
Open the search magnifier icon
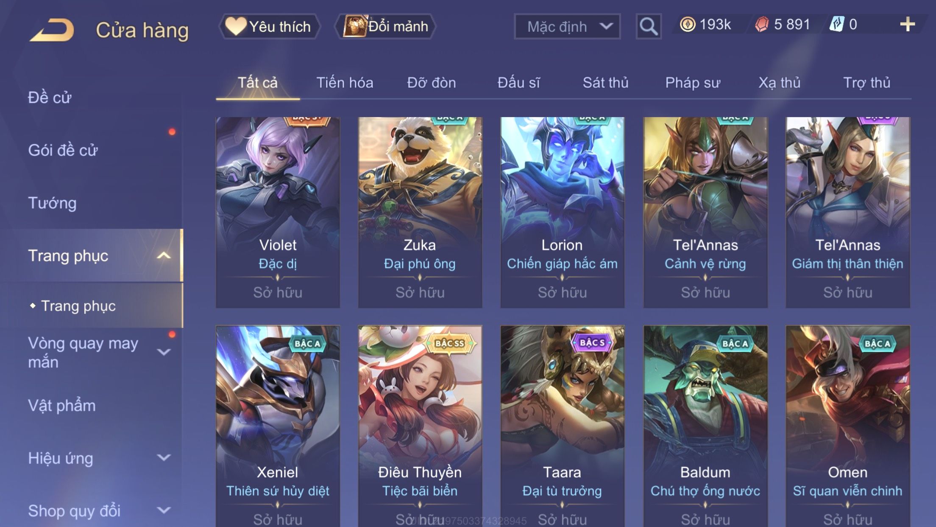pos(649,26)
